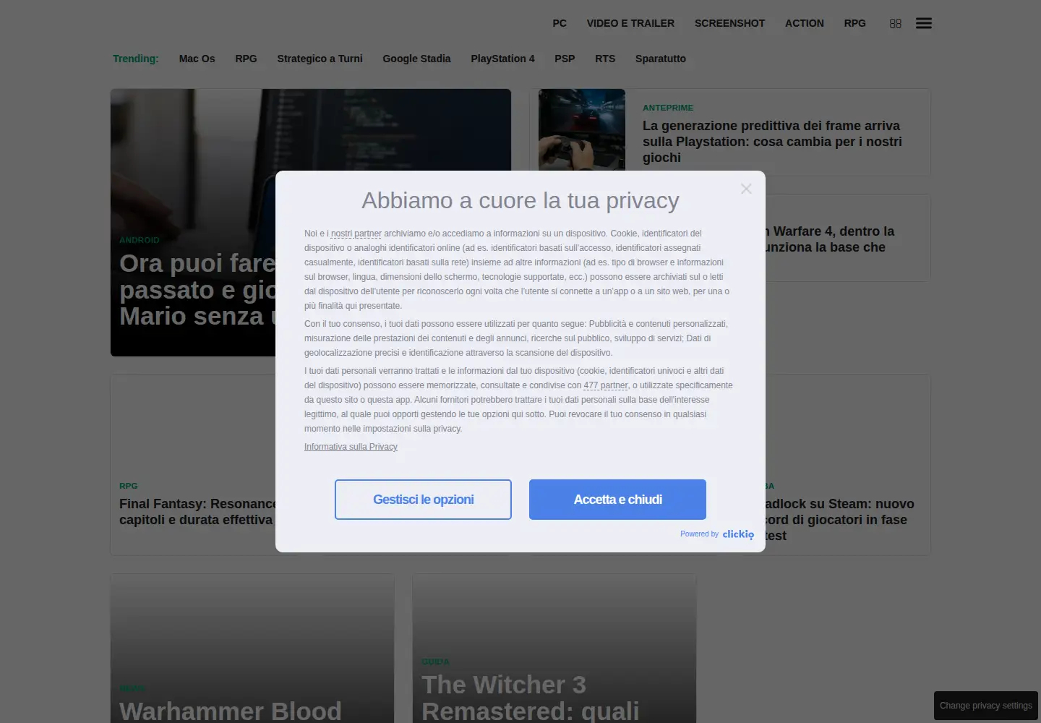Go to Video e Trailer section
Viewport: 1041px width, 723px height.
[x=630, y=23]
